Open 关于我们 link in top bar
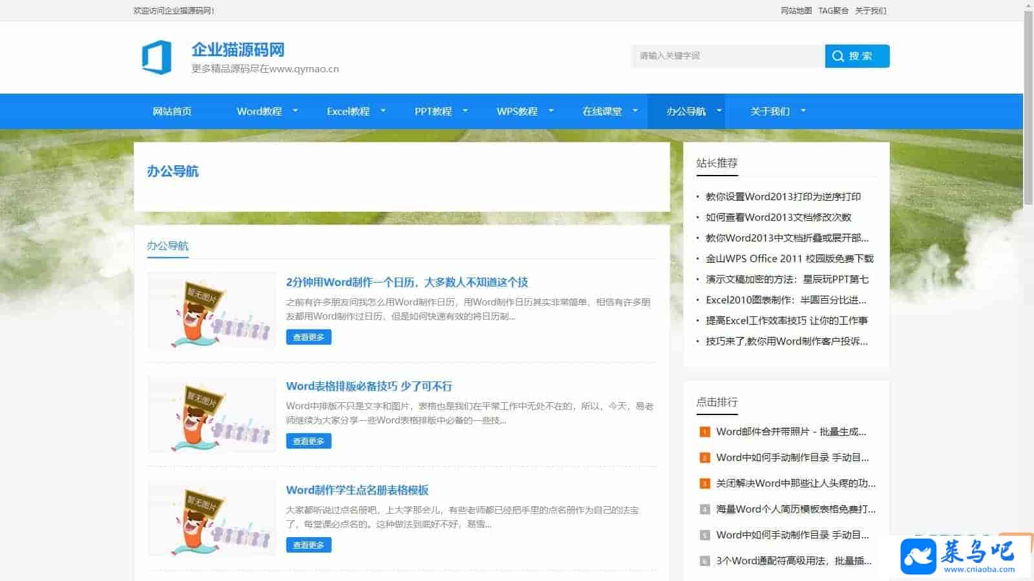 click(870, 10)
